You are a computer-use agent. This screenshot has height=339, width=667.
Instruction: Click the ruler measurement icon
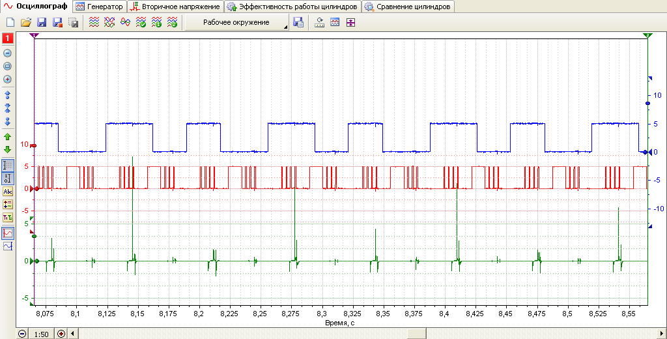[319, 23]
